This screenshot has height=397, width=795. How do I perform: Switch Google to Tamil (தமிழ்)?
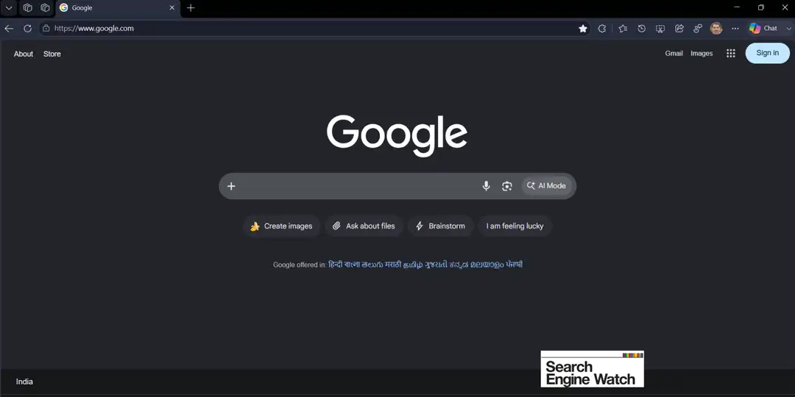413,265
